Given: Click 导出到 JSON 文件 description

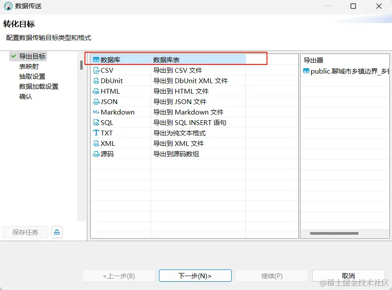Looking at the screenshot, I should 180,102.
